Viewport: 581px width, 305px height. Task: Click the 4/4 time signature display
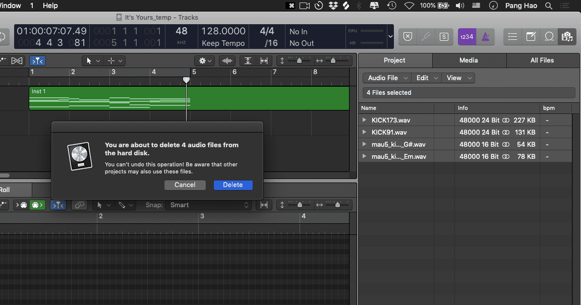coord(267,31)
